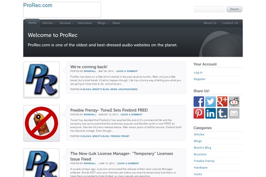Open the Contact Us page
Screen dimensions: 266x177
click(230, 23)
